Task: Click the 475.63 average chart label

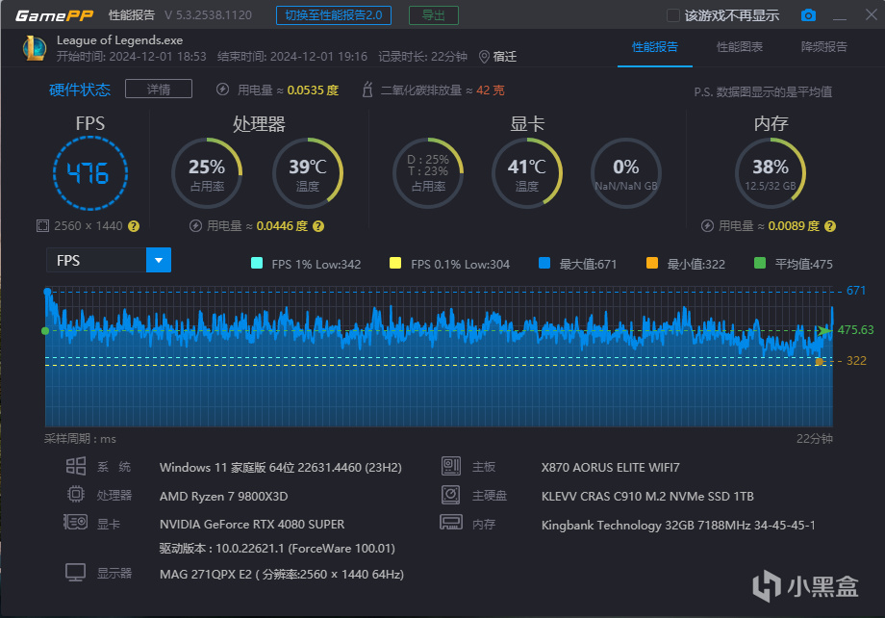Action: [x=855, y=330]
